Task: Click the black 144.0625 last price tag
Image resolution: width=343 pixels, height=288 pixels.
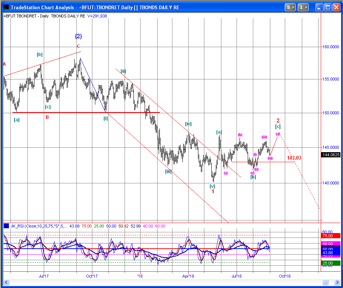Action: (x=331, y=155)
